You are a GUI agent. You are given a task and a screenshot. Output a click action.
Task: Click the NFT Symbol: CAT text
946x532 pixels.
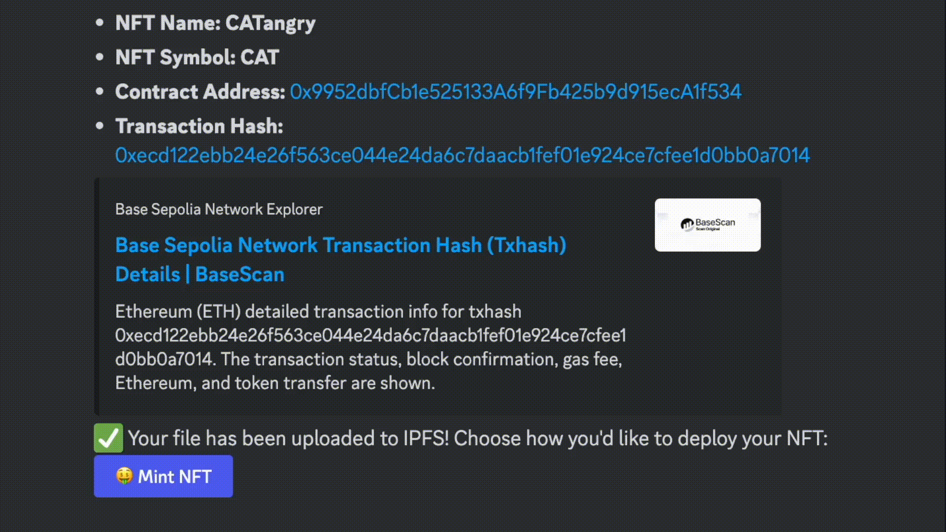click(197, 57)
